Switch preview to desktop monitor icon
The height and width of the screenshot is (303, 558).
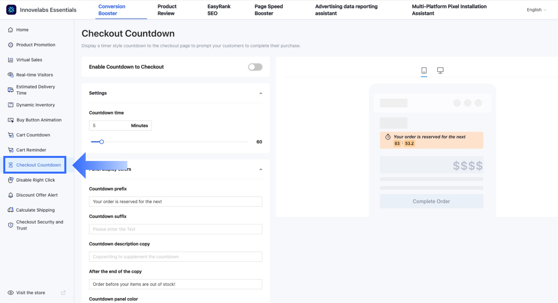click(x=440, y=70)
